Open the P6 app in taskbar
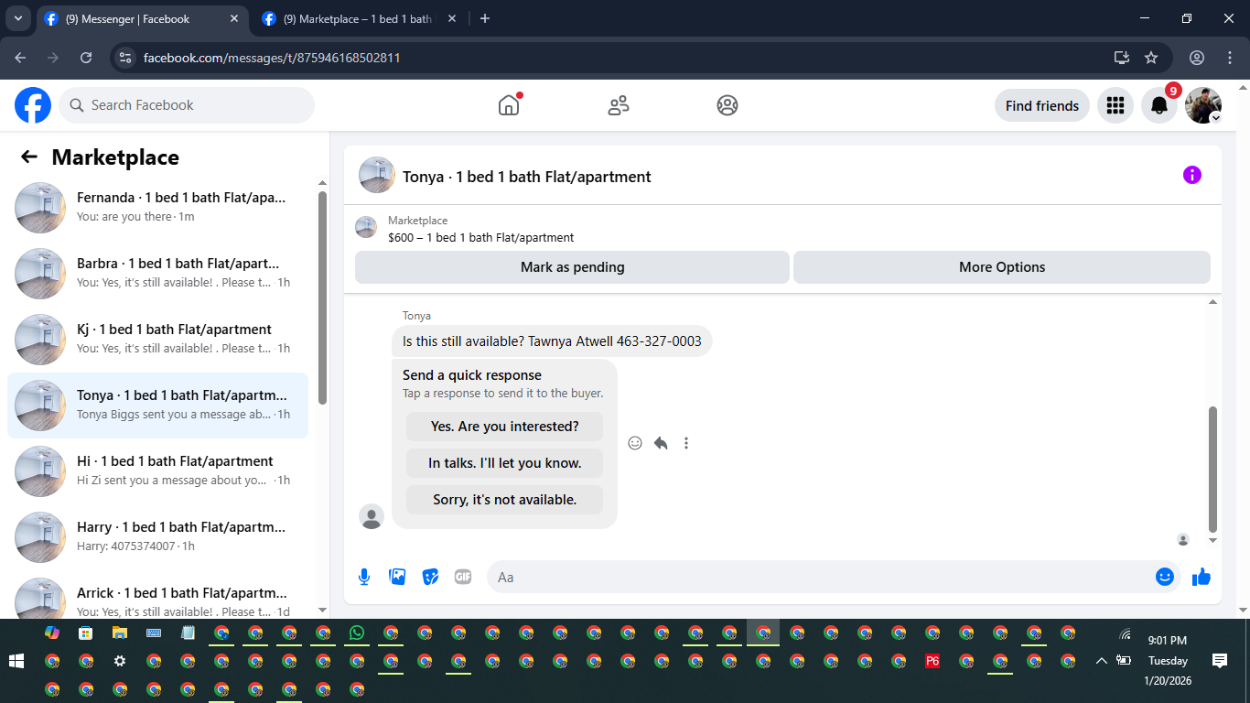 tap(932, 661)
